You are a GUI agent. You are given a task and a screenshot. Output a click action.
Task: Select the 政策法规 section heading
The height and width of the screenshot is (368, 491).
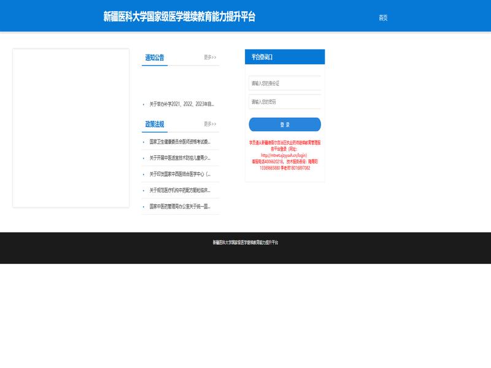pyautogui.click(x=155, y=124)
